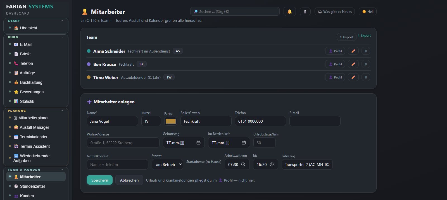Delete Anna Schneider with trash icon

(x=366, y=51)
